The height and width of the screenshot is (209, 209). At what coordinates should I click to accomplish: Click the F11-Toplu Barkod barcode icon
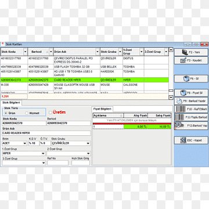click(x=179, y=117)
